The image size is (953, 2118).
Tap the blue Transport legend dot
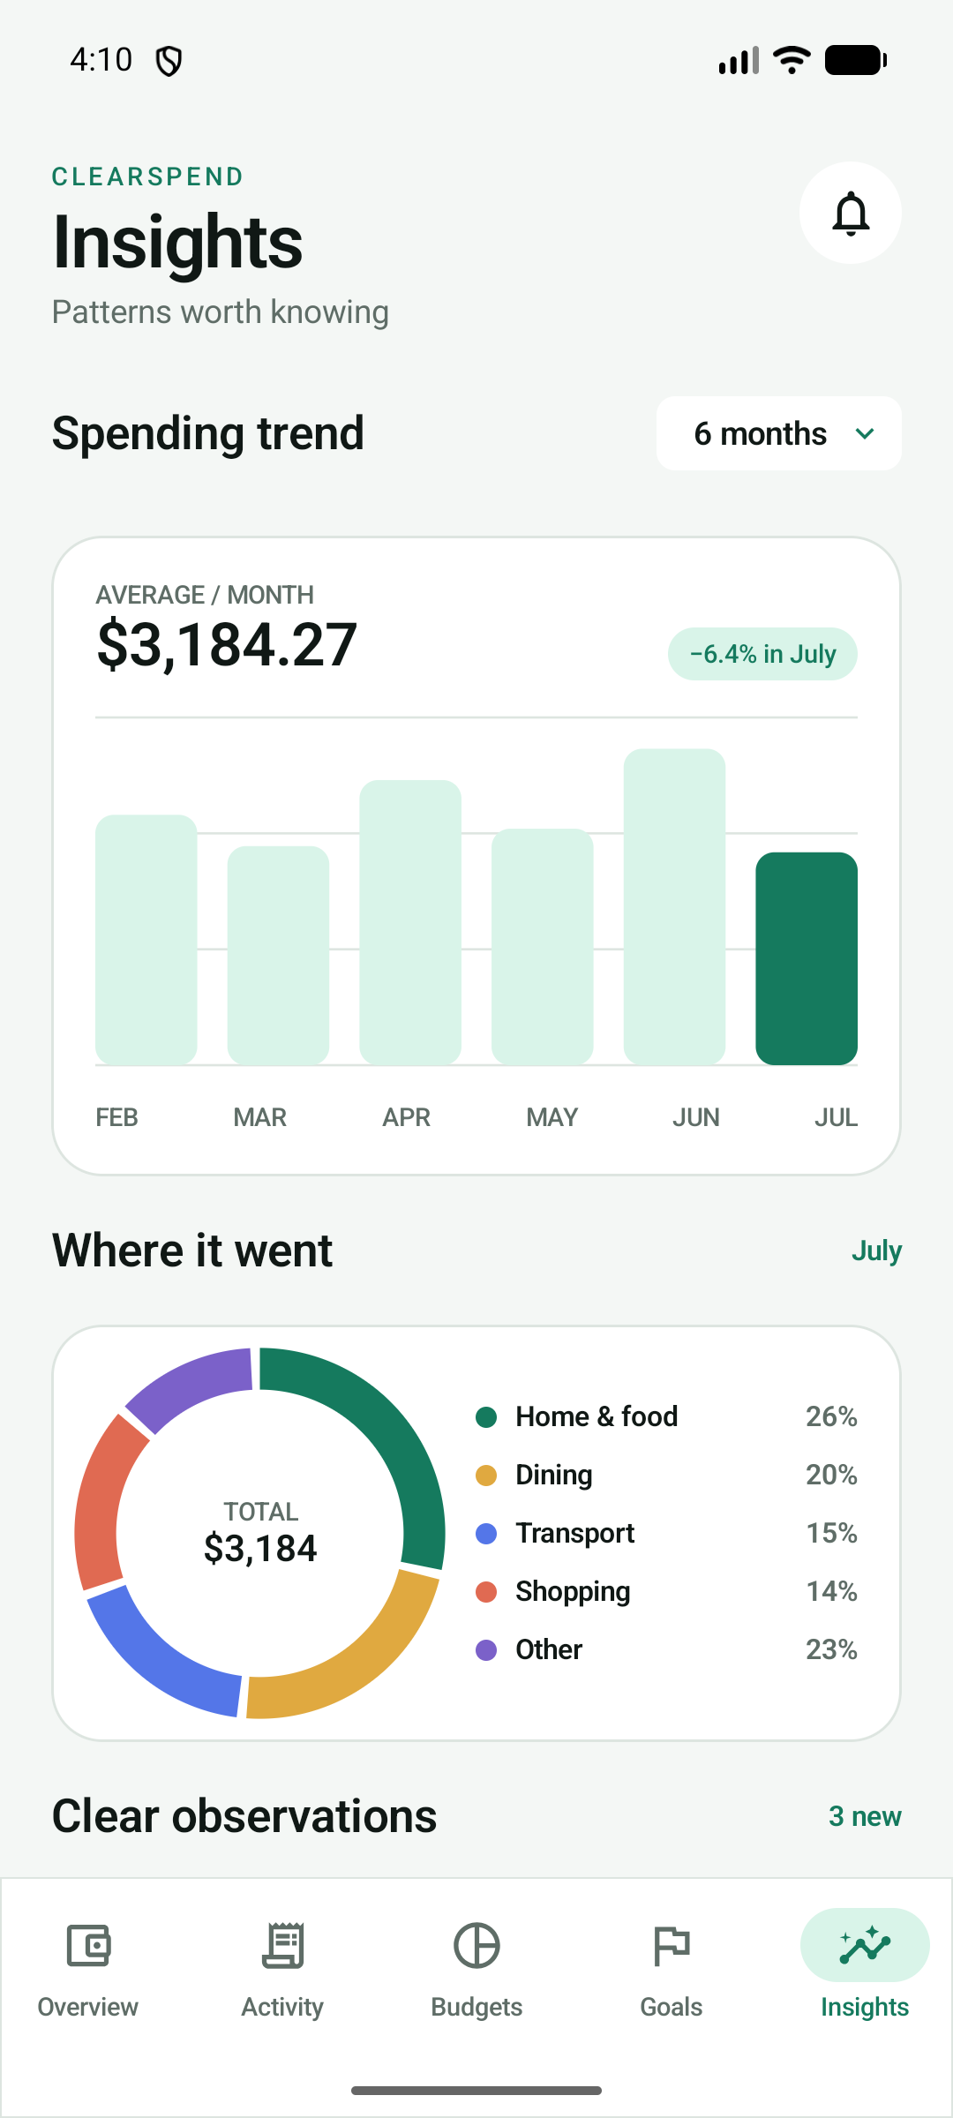click(x=486, y=1534)
